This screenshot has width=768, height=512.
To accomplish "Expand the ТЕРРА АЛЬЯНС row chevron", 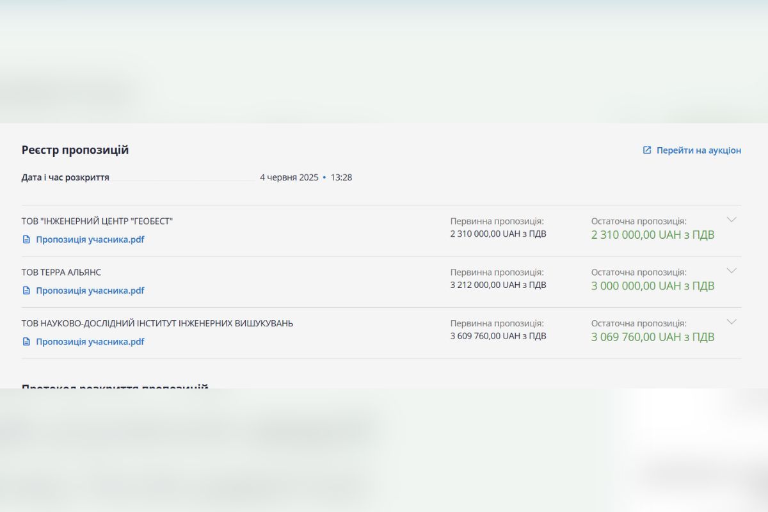I will (x=732, y=271).
